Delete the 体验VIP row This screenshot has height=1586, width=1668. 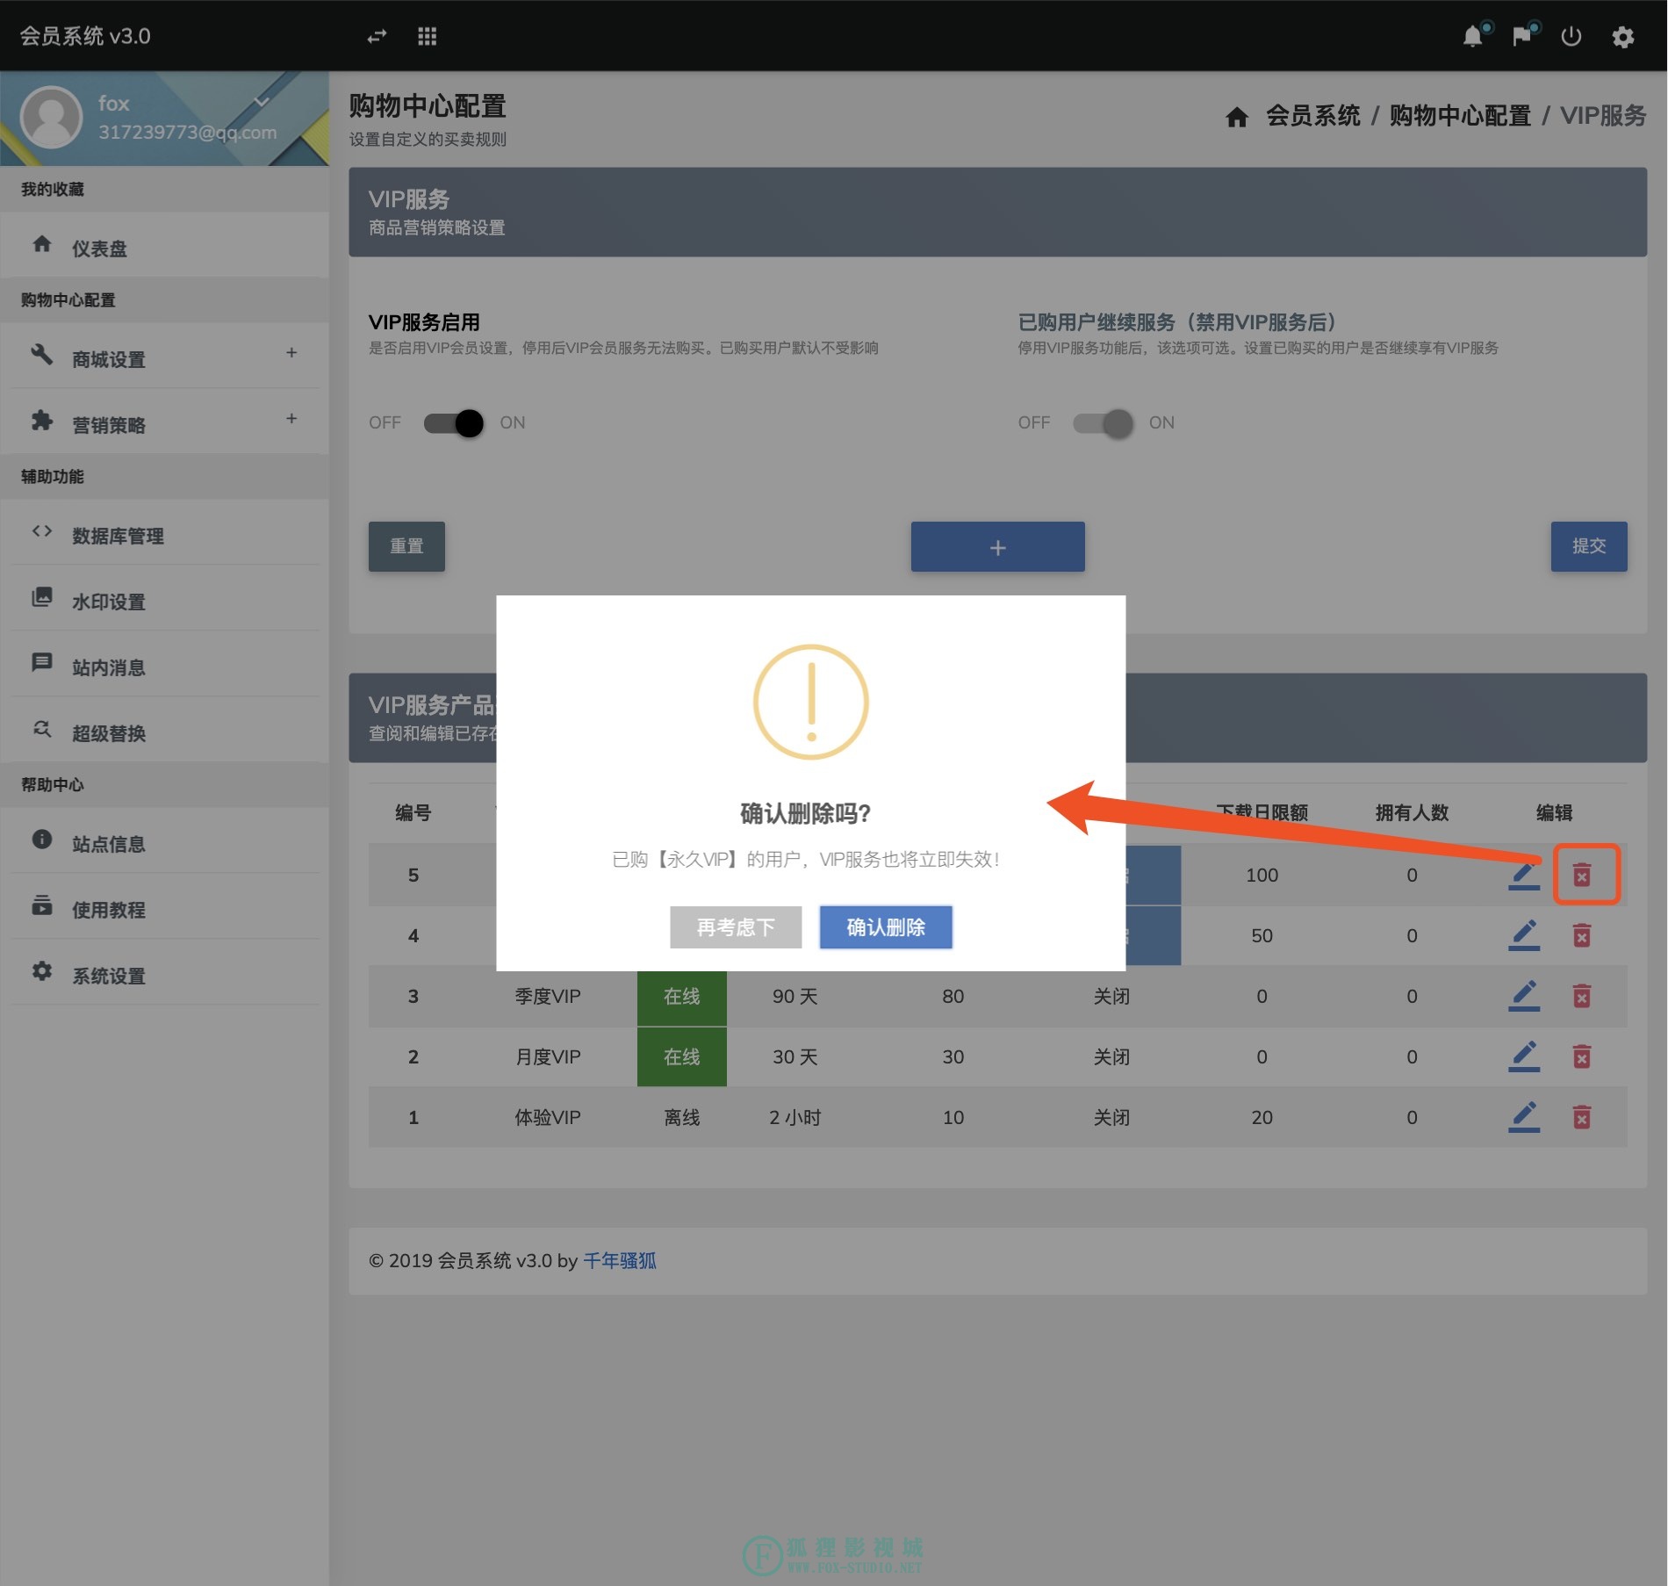coord(1581,1117)
